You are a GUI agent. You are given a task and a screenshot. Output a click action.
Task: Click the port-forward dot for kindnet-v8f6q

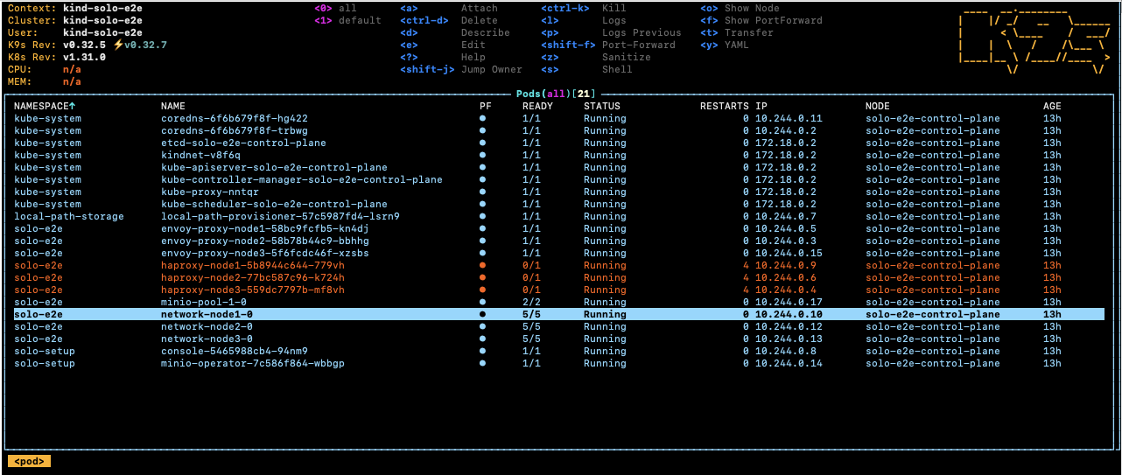point(482,155)
